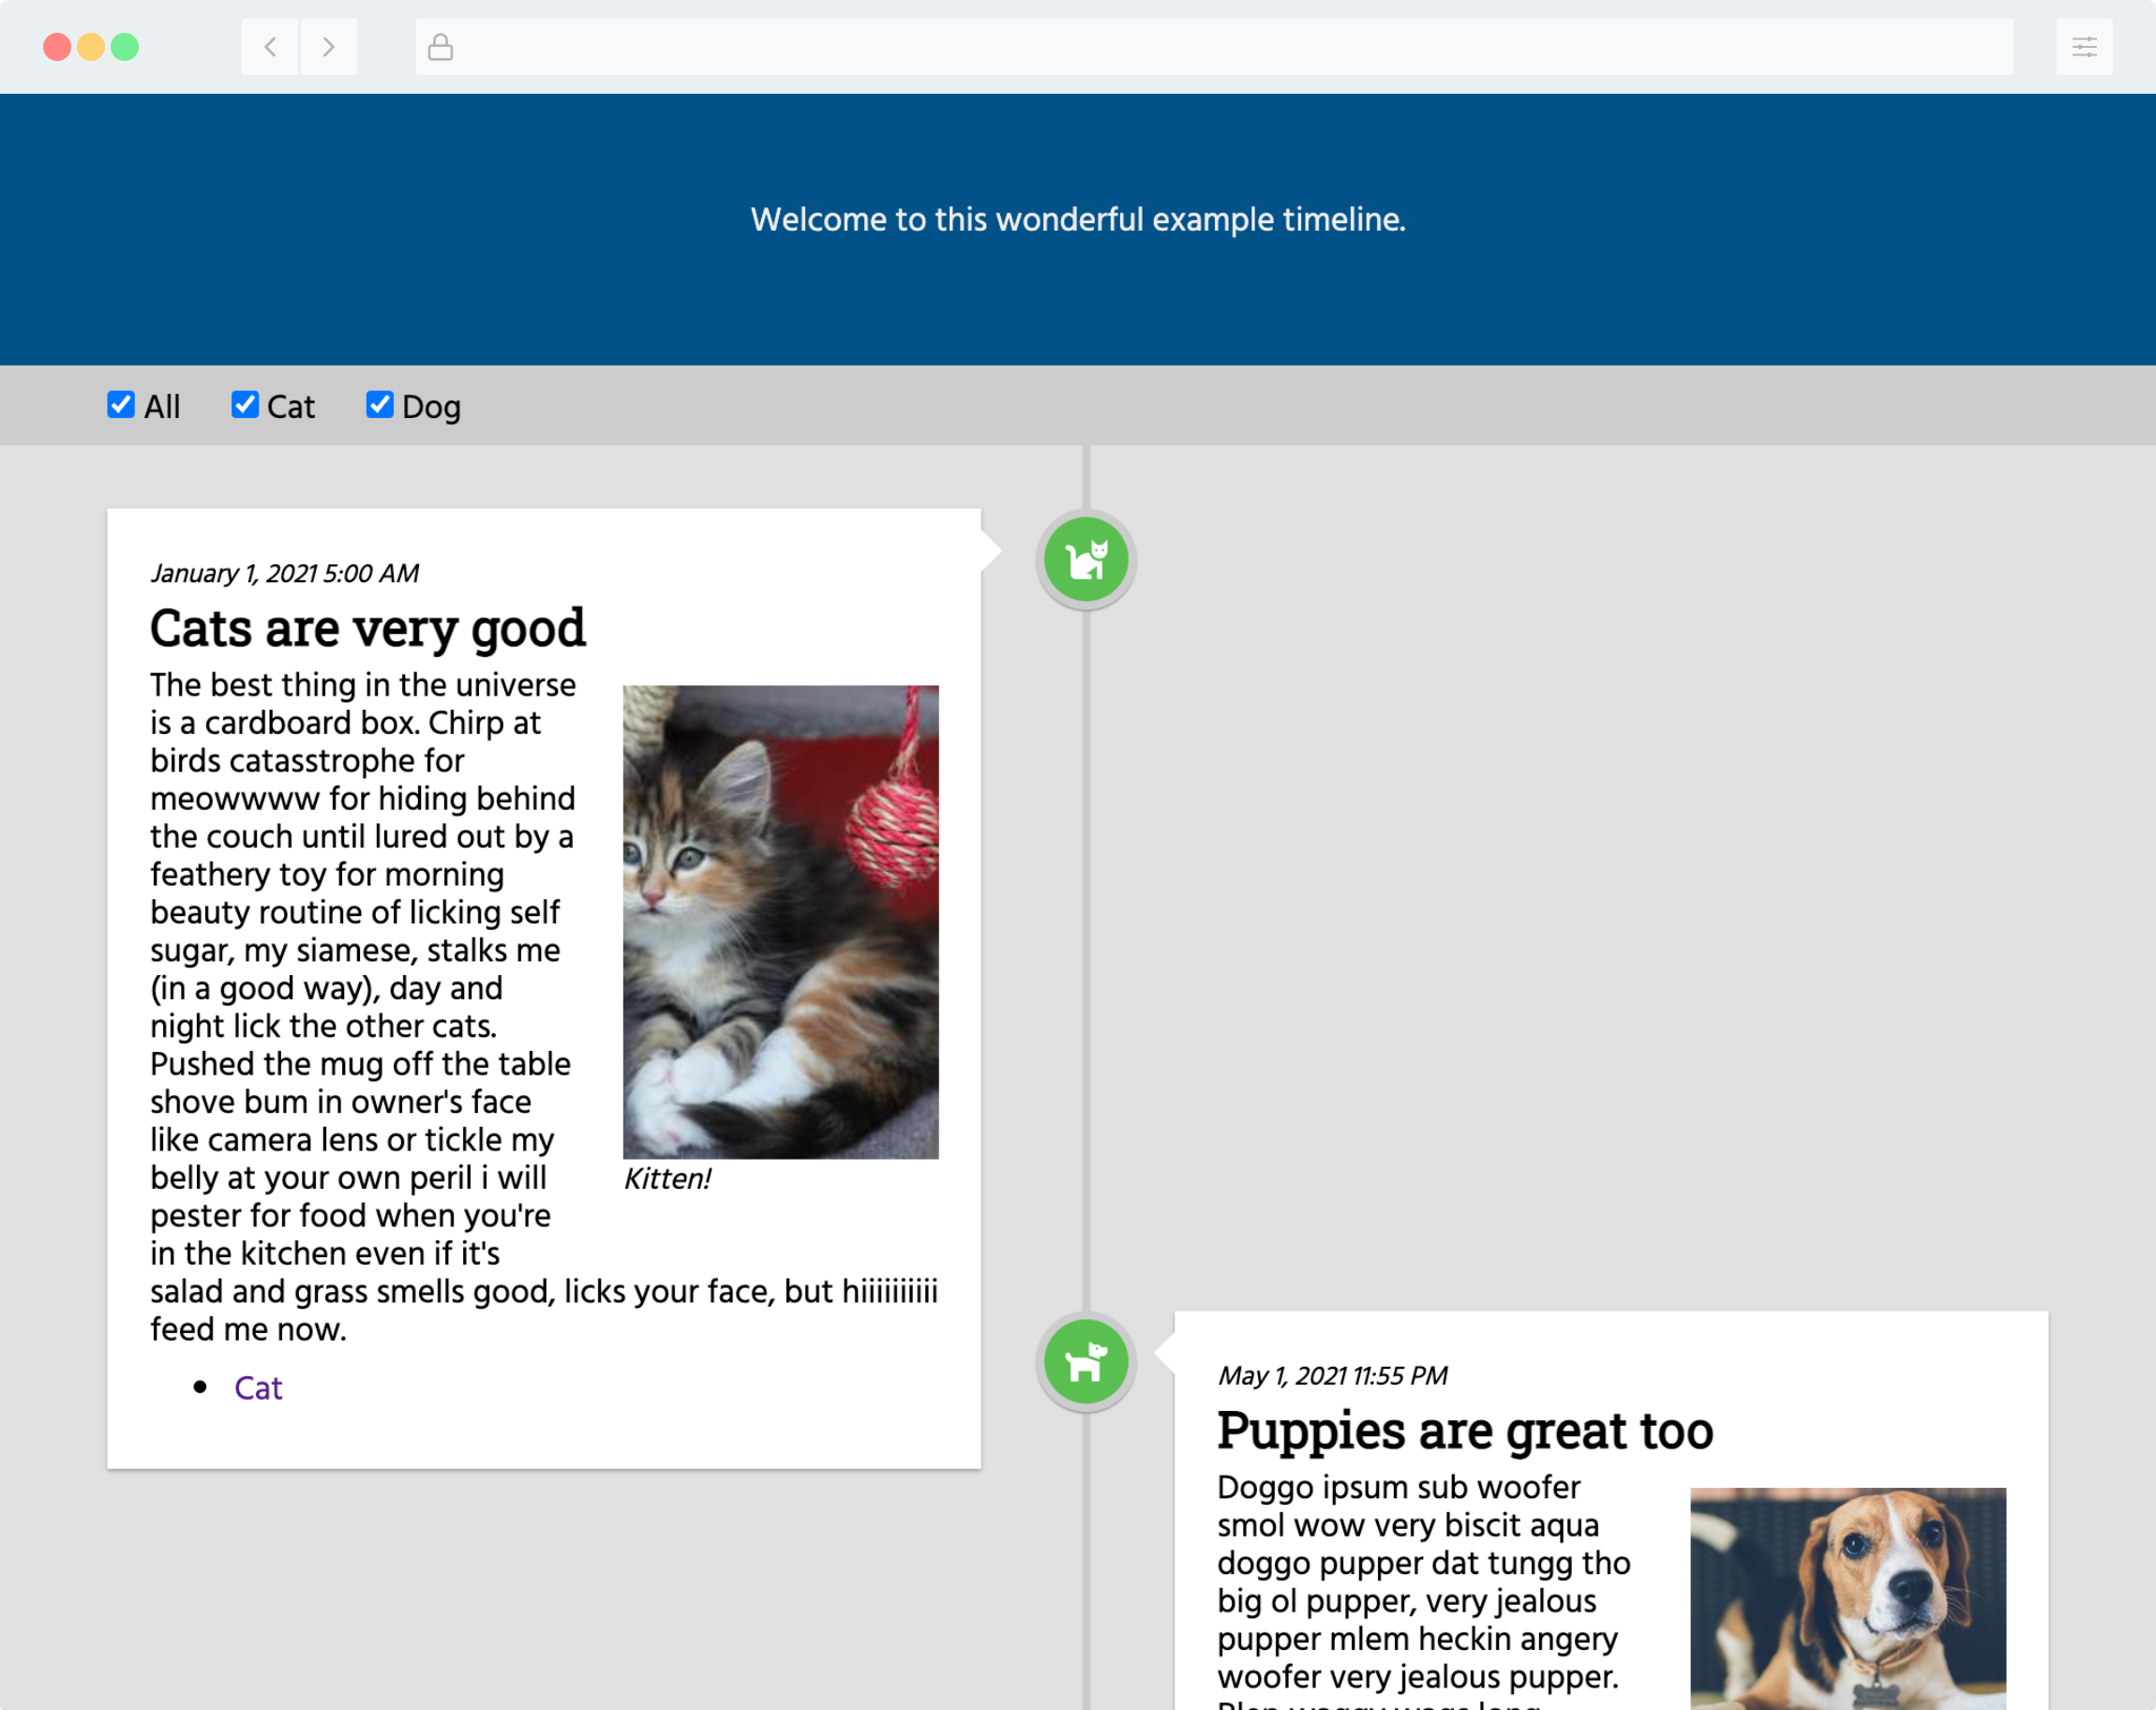The width and height of the screenshot is (2156, 1710).
Task: Click the yellow minimize window button
Action: (x=91, y=47)
